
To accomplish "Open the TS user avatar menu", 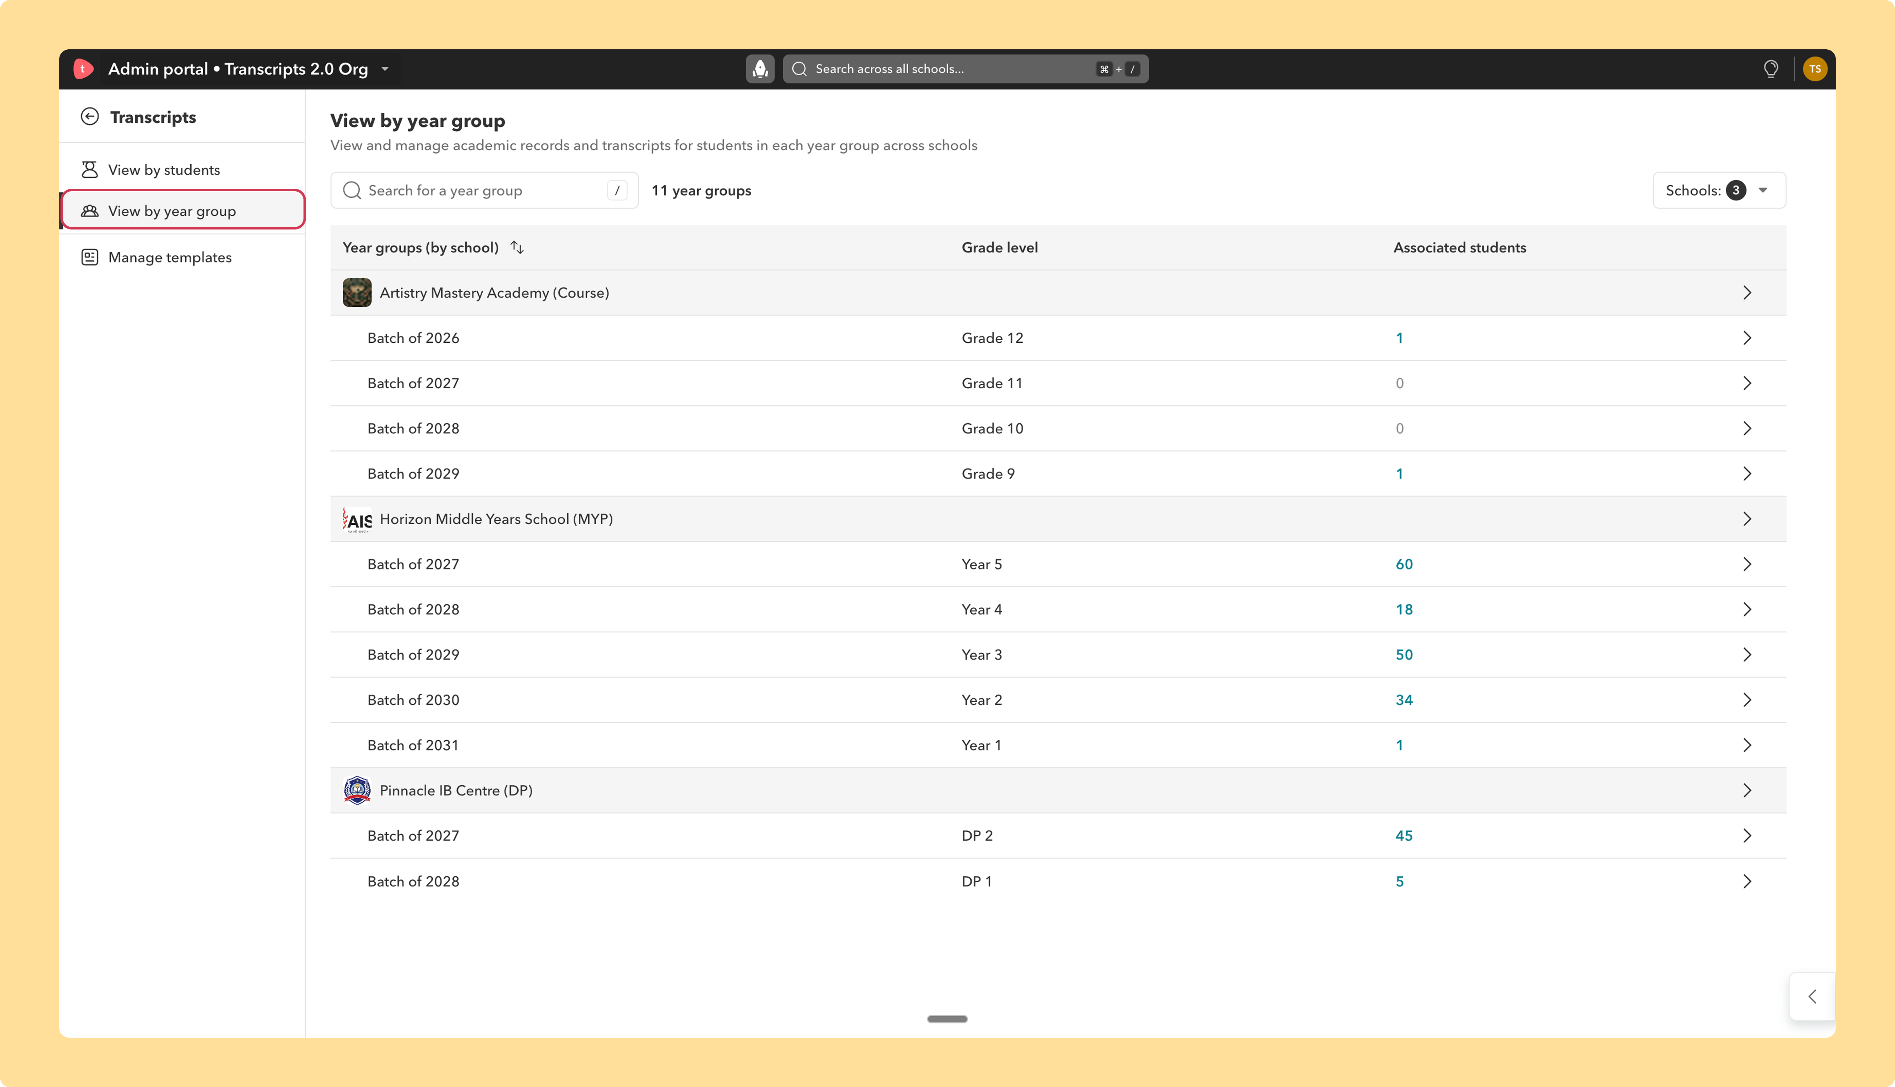I will (1814, 69).
